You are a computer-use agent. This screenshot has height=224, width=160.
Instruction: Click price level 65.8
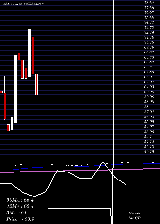(148, 67)
